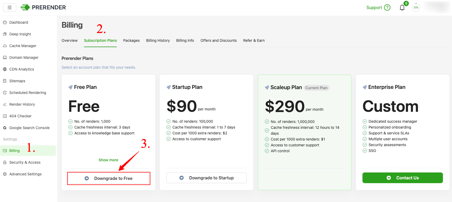Collapse the sidebar using the menu toggle

pyautogui.click(x=10, y=7)
